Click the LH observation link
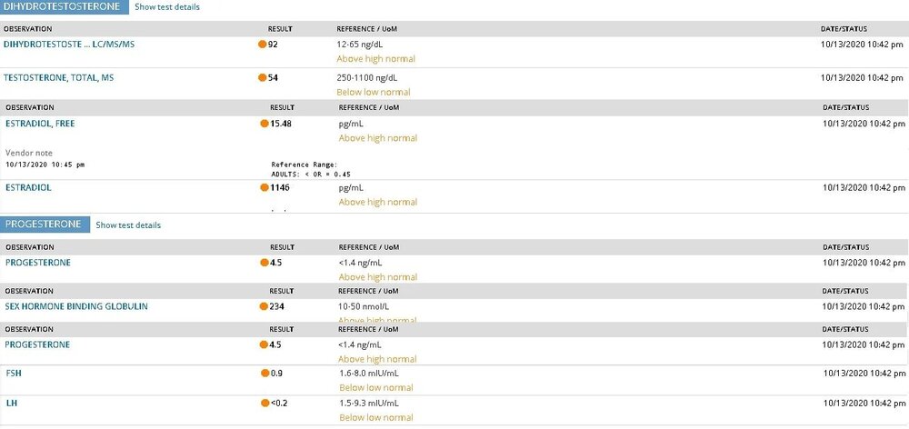 (11, 403)
